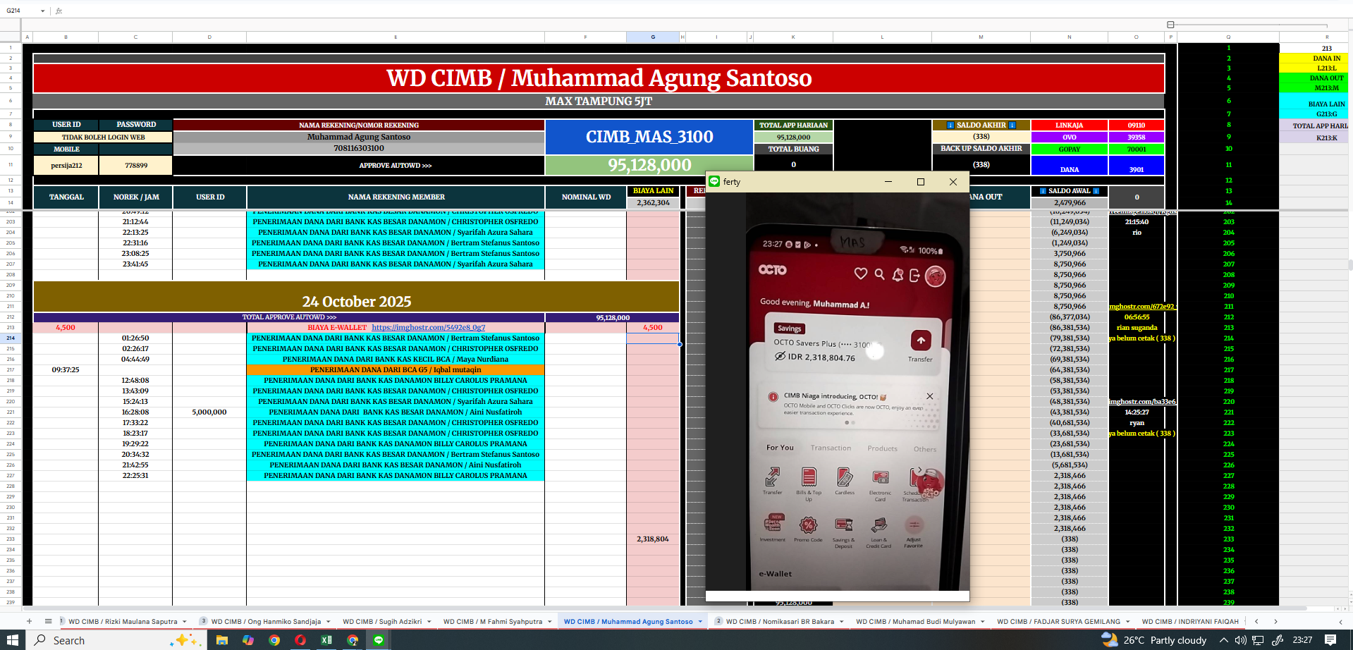Viewport: 1353px width, 650px height.
Task: Add a new sheet with plus button
Action: 29,621
